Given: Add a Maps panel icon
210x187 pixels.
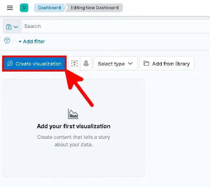Looking at the screenshot, I should pos(86,63).
